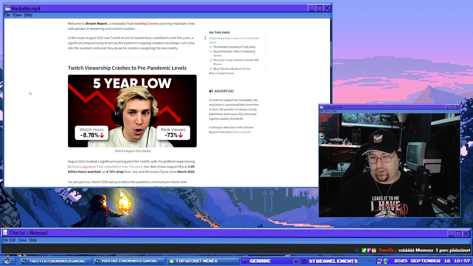Open File menu in Webcam.mp4 window
Image resolution: width=473 pixels, height=266 pixels.
321,111
